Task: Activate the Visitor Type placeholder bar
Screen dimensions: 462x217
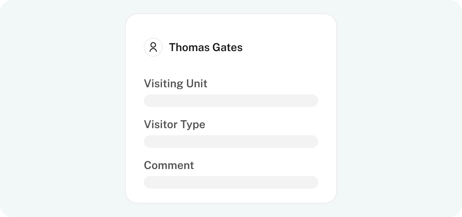Action: coord(231,142)
